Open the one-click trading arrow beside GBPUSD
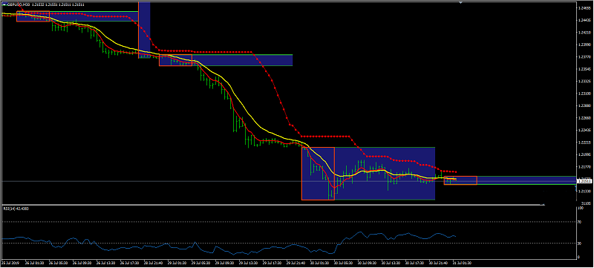 pos(4,4)
